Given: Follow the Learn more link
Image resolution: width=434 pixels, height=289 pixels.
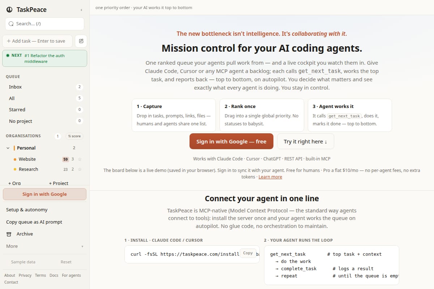Looking at the screenshot, I should [270, 177].
